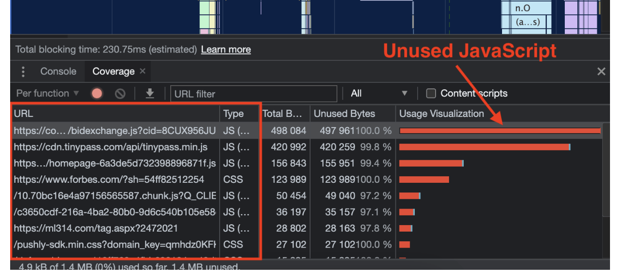Select the Coverage tab
This screenshot has width=622, height=279.
click(113, 71)
